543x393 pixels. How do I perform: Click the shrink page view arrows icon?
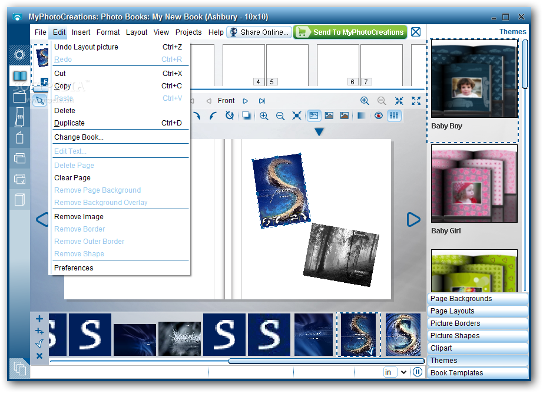coord(399,101)
